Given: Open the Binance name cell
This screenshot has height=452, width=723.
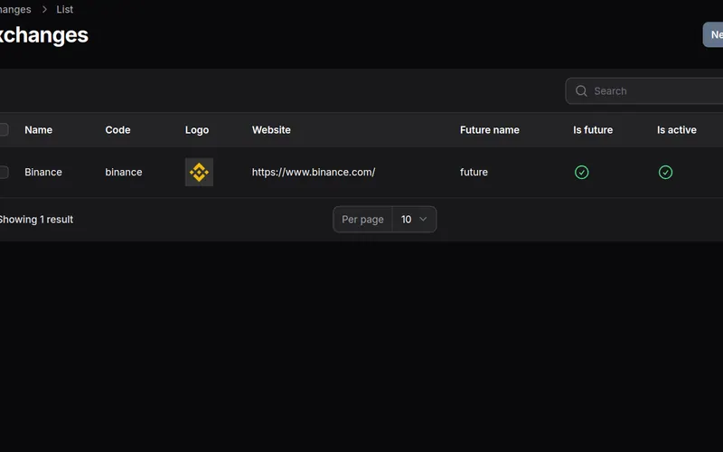Looking at the screenshot, I should click(42, 172).
